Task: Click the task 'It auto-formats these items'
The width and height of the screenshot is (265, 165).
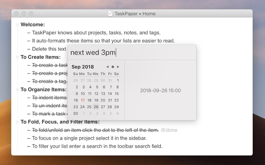Action: pyautogui.click(x=103, y=41)
